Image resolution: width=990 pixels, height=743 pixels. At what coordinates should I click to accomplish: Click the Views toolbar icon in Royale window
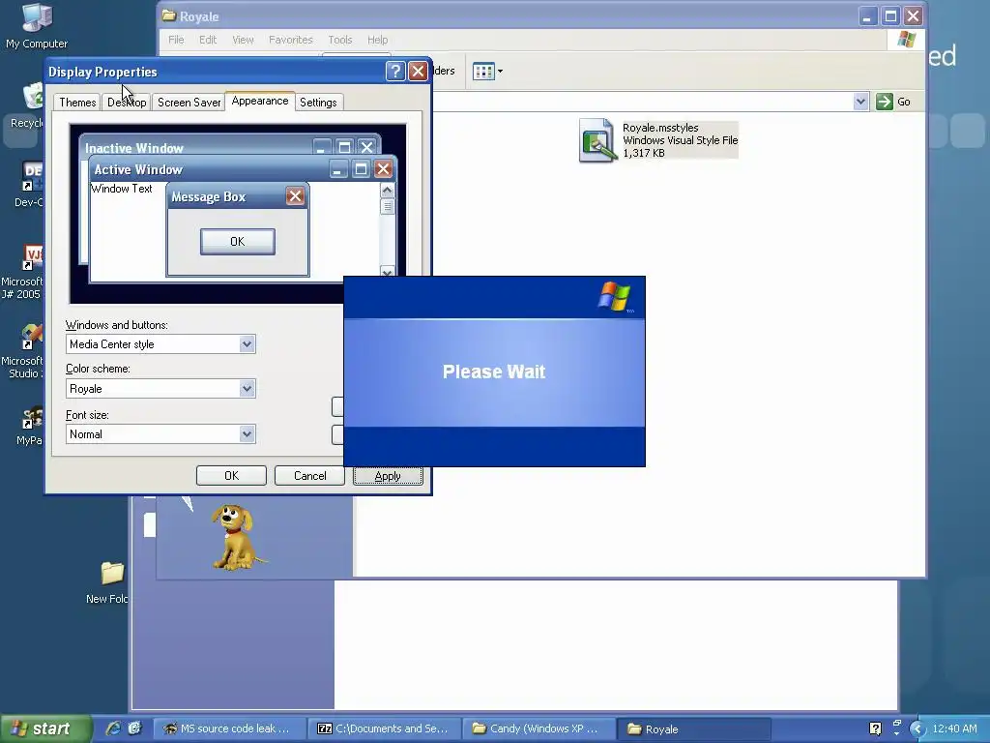point(483,72)
